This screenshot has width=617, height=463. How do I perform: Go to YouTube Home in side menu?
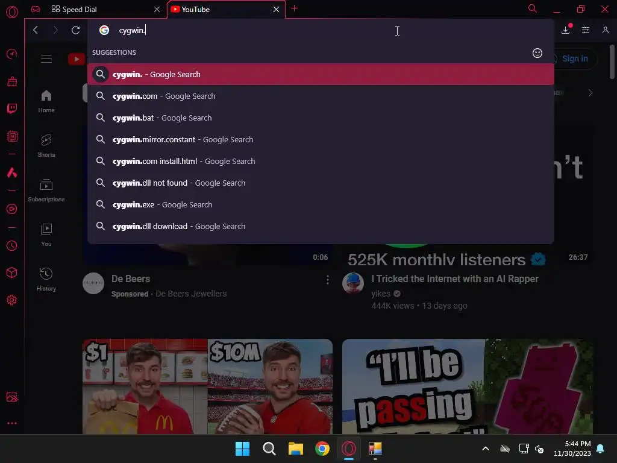(46, 101)
